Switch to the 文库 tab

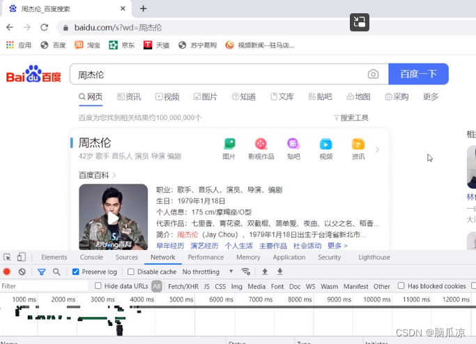tap(282, 97)
